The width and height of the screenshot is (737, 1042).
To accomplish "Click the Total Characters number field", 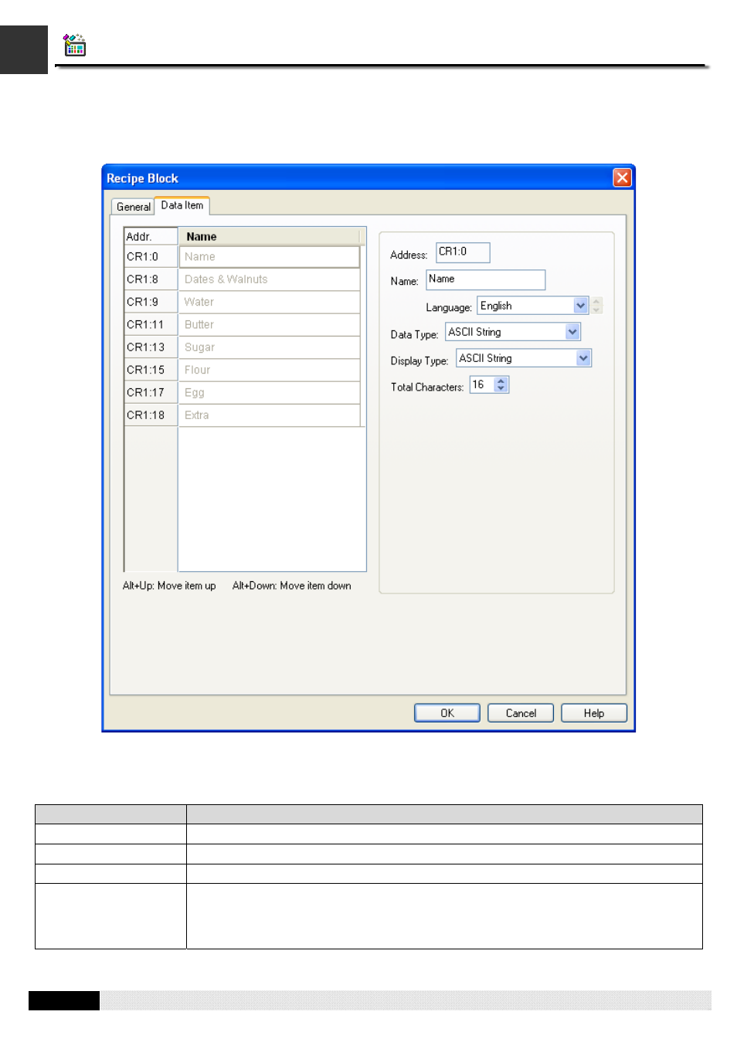I will coord(482,384).
